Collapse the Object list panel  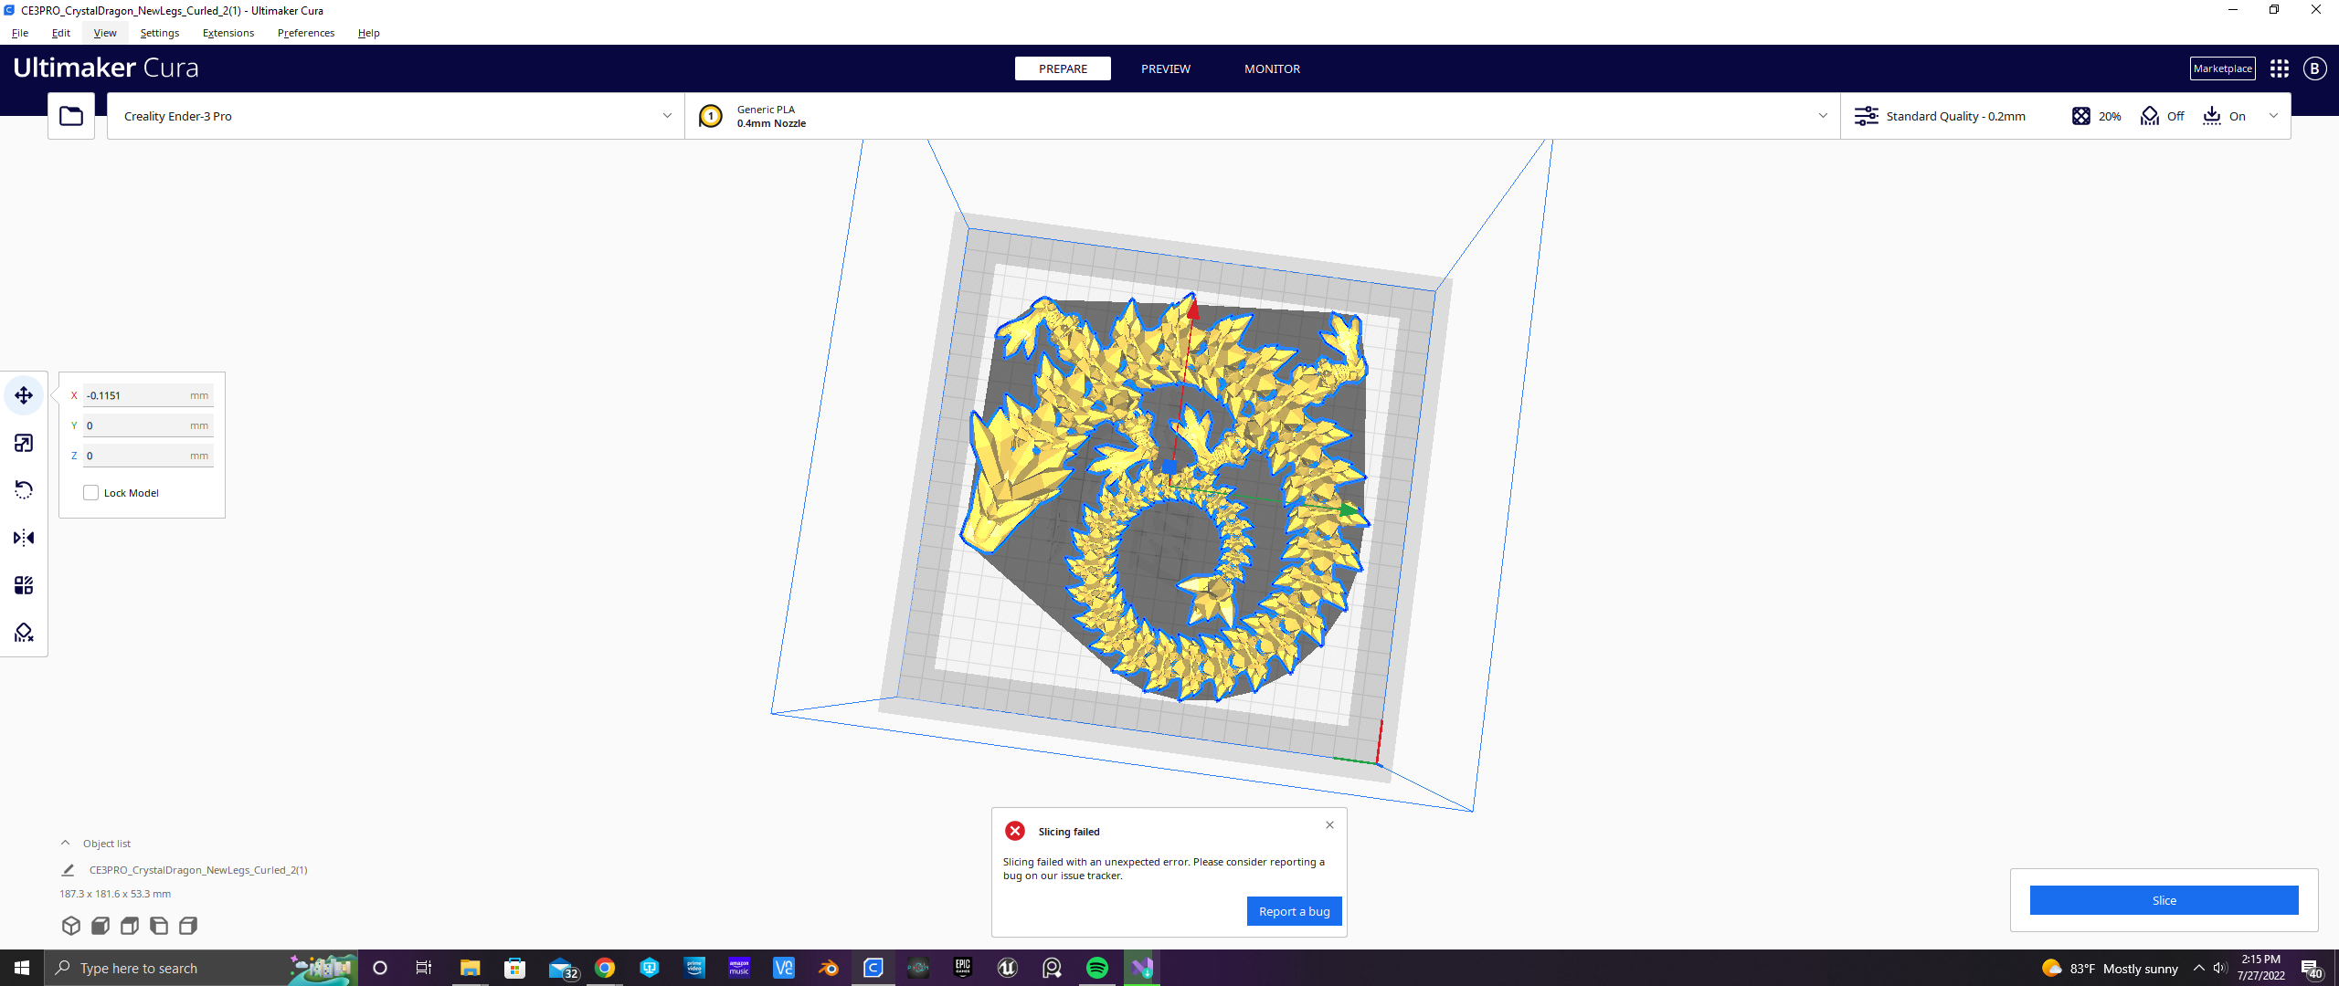65,842
